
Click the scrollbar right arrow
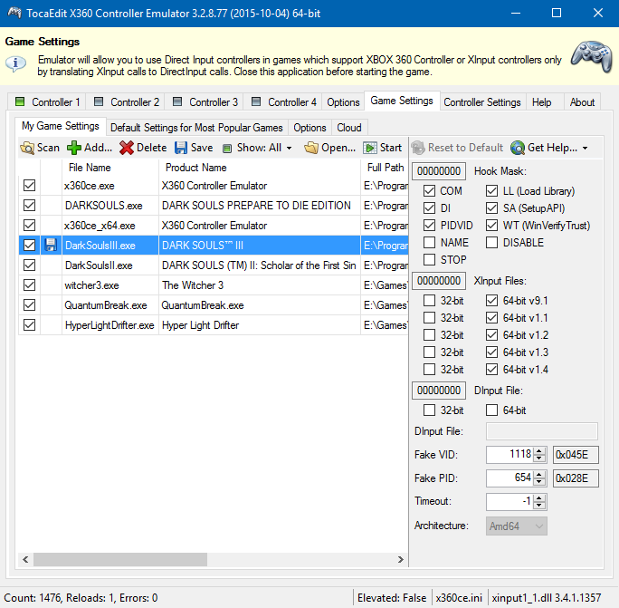[401, 559]
